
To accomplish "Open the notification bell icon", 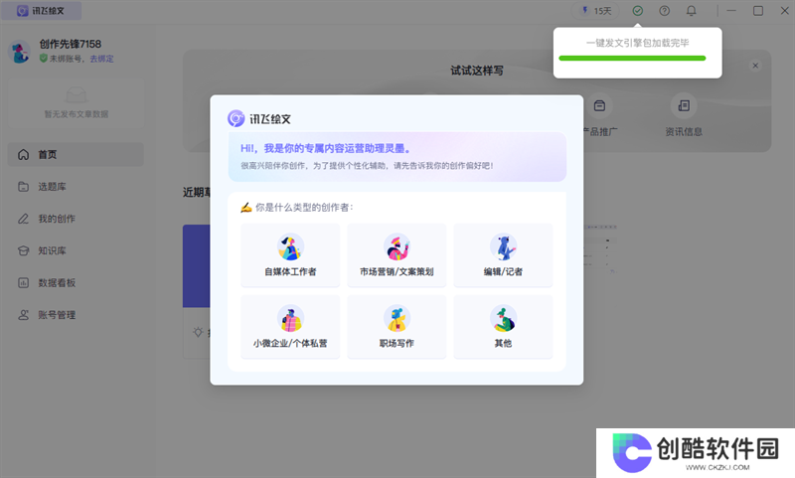I will 691,11.
